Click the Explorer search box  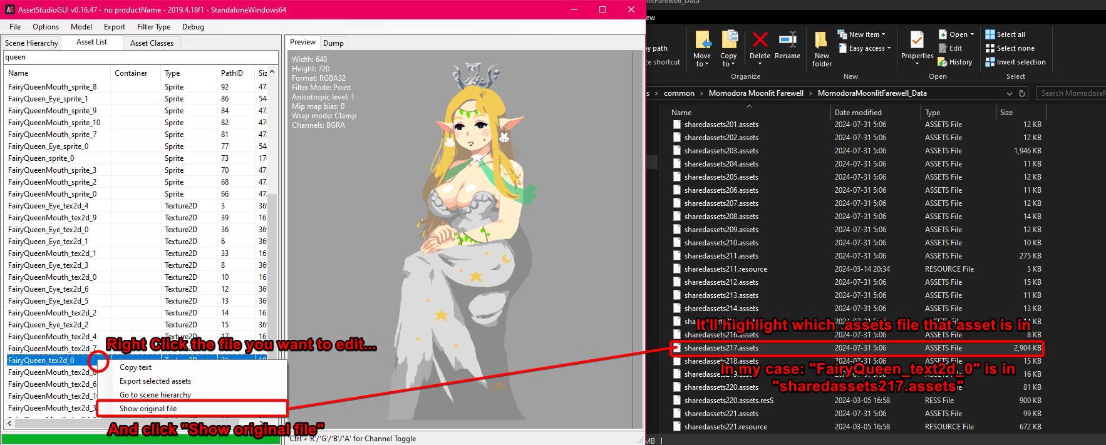point(1071,93)
